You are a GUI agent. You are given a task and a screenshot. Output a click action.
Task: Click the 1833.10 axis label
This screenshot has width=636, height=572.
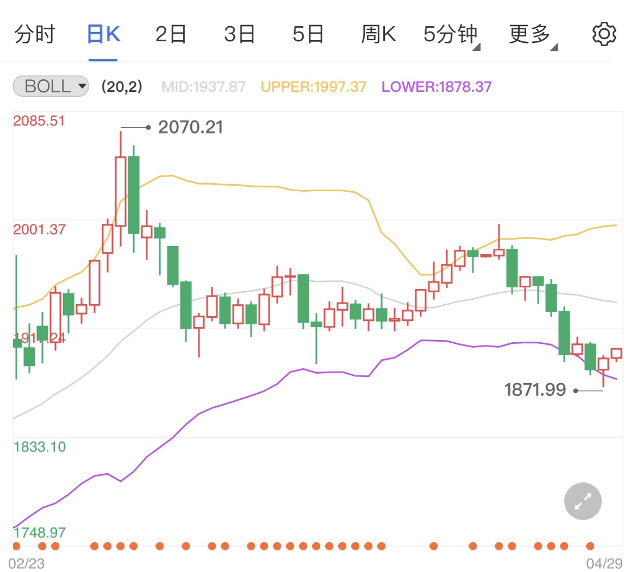[x=39, y=447]
